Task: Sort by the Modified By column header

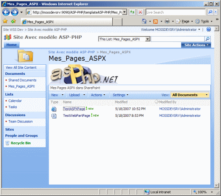Action: 168,102
